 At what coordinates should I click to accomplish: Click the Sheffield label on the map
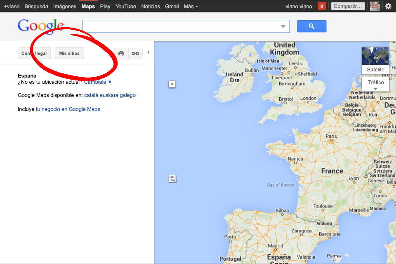[x=307, y=74]
